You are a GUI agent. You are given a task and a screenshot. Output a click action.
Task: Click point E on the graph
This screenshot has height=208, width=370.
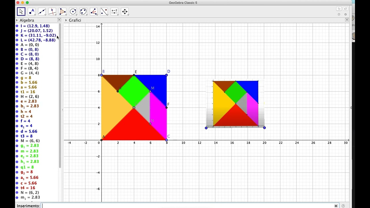tap(134, 75)
